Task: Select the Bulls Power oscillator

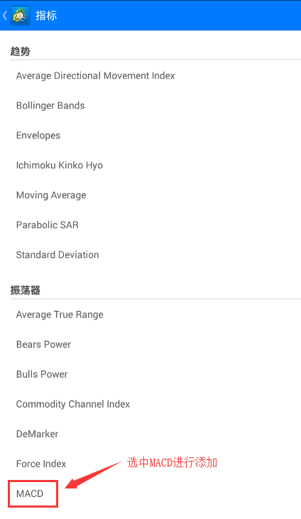Action: 150,374
